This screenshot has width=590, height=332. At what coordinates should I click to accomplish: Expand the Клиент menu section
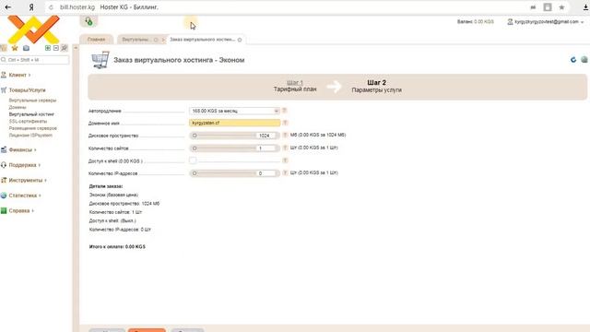point(18,75)
